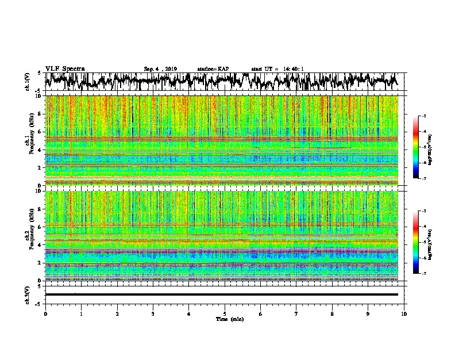455x352 pixels.
Task: Click the "4" kHz tick on ch.2 frequency axis
Action: [40, 245]
